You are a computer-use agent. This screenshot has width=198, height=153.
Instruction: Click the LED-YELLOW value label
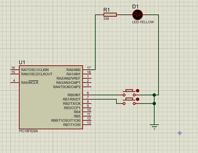pos(143,22)
